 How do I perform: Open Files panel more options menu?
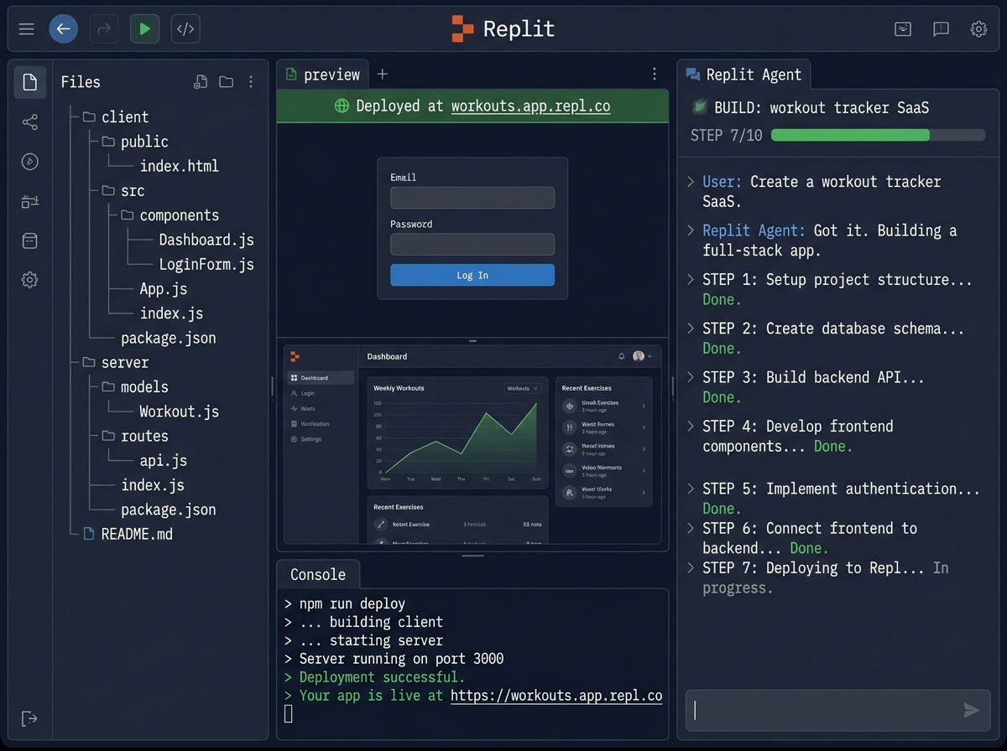[251, 82]
